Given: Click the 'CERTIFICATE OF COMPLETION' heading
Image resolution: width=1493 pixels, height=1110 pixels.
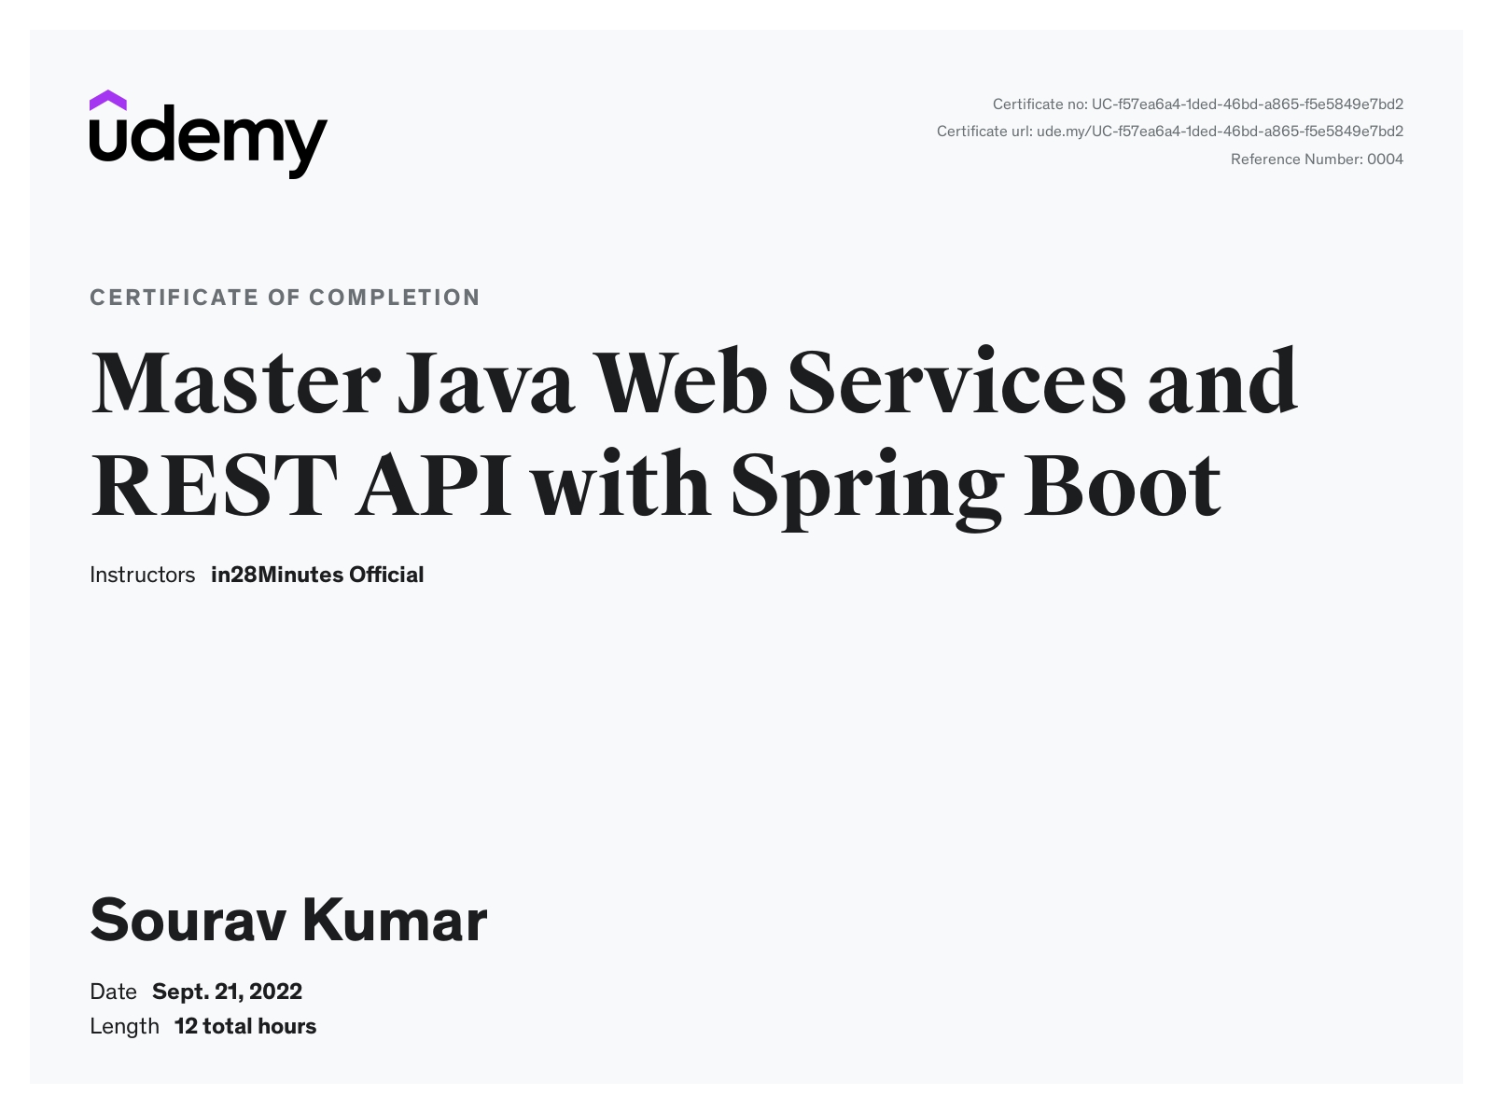Looking at the screenshot, I should tap(285, 298).
